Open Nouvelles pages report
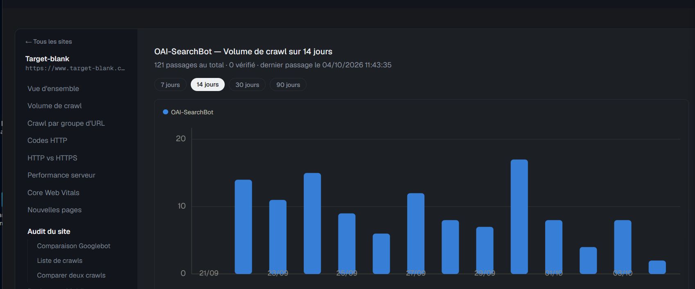Screen dimensions: 695x289 point(54,210)
